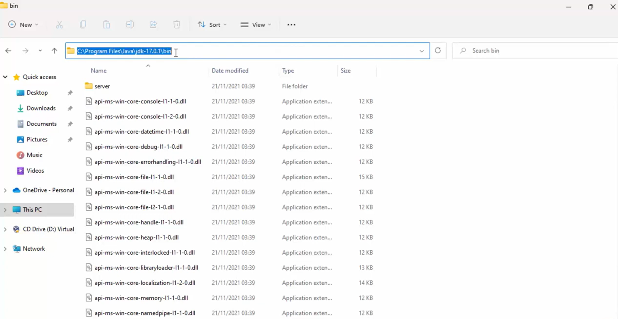Expand the address bar history dropdown
The height and width of the screenshot is (319, 618).
pos(422,51)
